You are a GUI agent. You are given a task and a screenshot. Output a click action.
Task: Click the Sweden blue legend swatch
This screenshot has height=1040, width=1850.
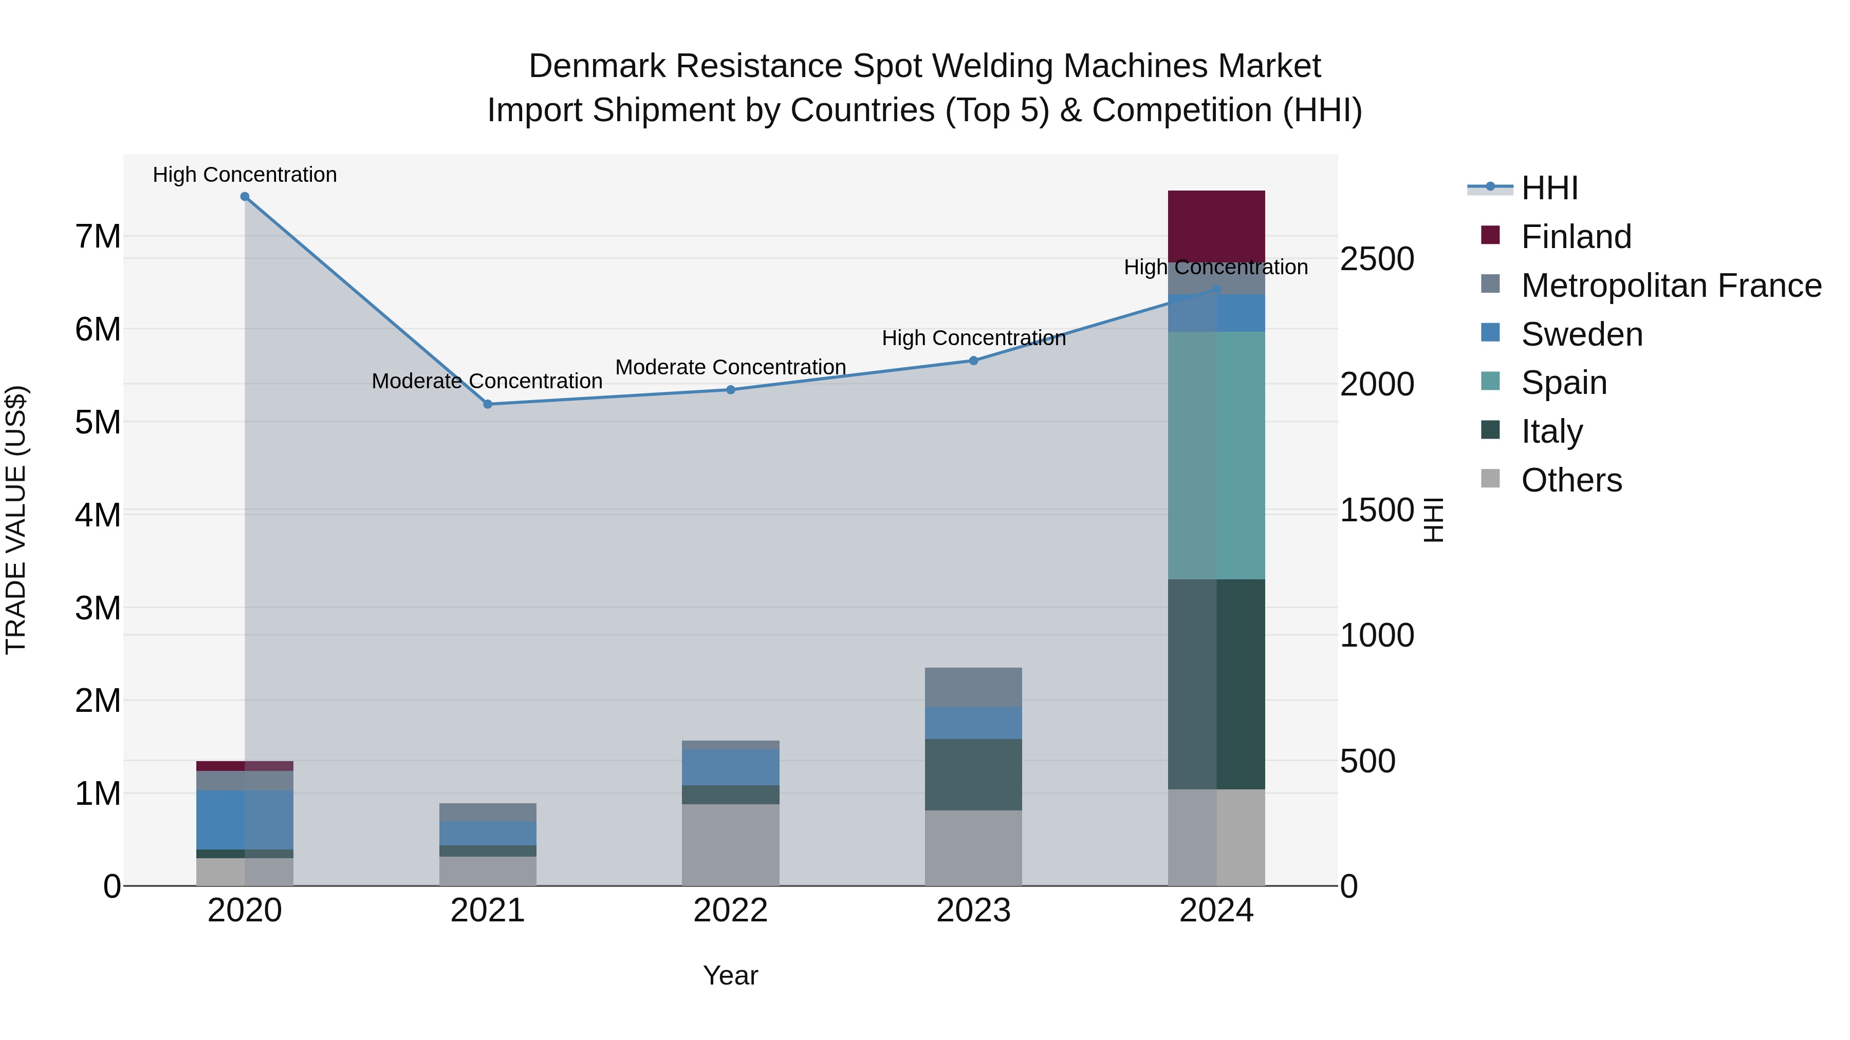(x=1490, y=332)
